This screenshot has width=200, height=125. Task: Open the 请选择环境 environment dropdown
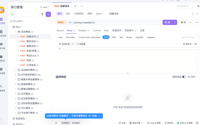tap(185, 6)
